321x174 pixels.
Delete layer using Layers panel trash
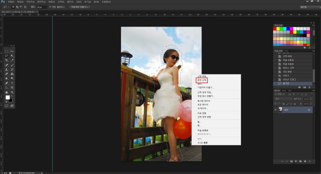coord(309,162)
